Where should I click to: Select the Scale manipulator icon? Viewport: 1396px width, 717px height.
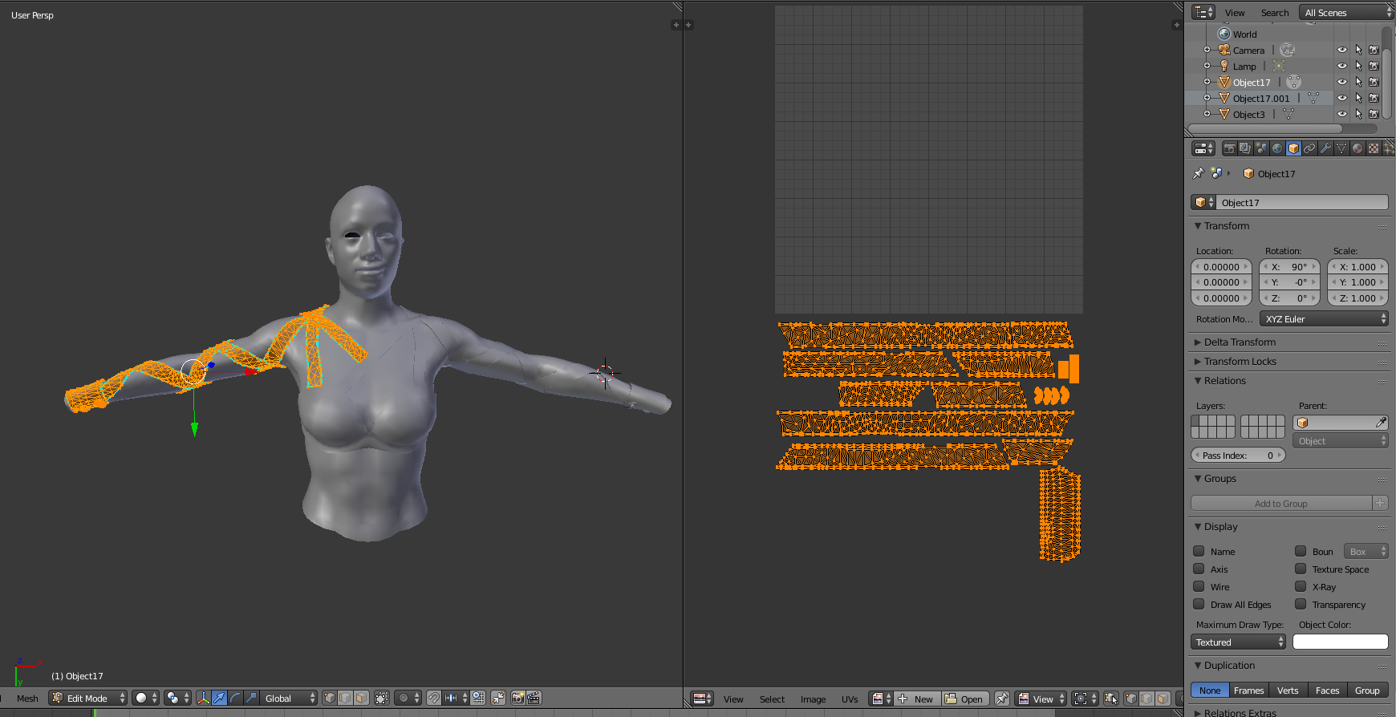pos(251,698)
